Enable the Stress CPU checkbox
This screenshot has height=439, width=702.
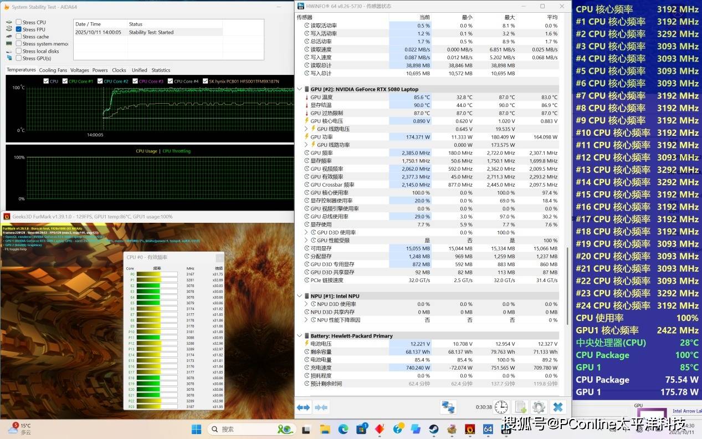coord(19,23)
